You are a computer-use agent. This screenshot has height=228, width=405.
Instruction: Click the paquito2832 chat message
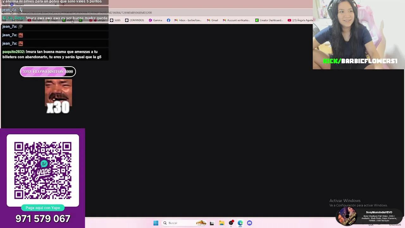pos(54,54)
